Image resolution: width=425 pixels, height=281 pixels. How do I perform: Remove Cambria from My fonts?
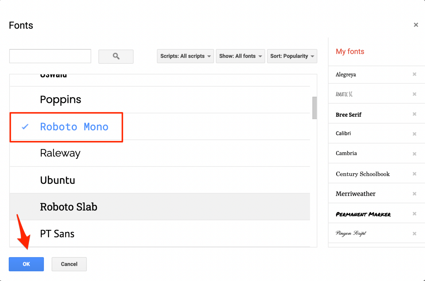414,153
